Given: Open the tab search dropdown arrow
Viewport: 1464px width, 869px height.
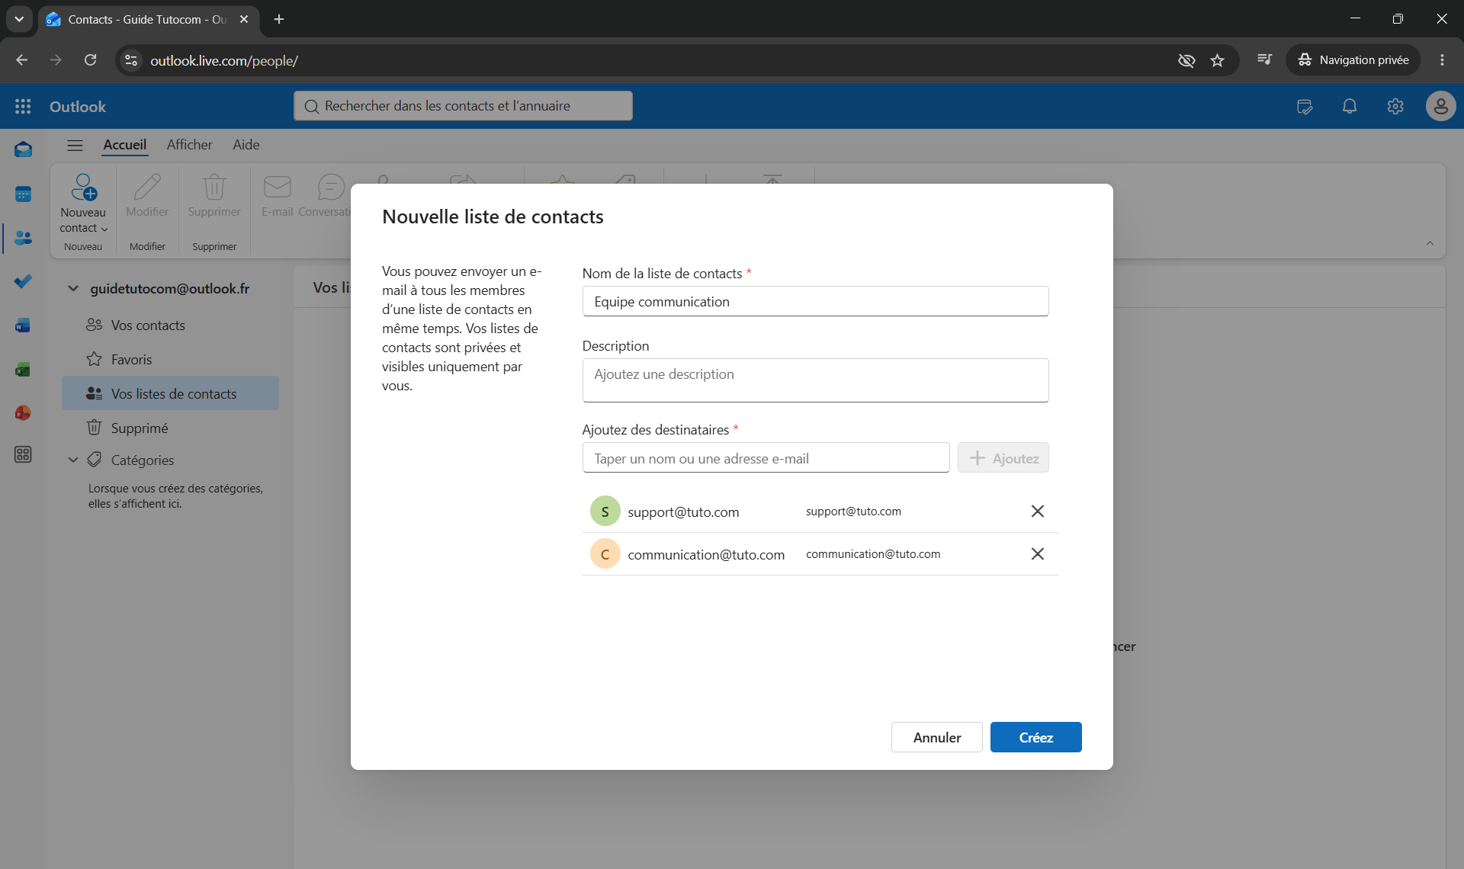Looking at the screenshot, I should click(19, 19).
